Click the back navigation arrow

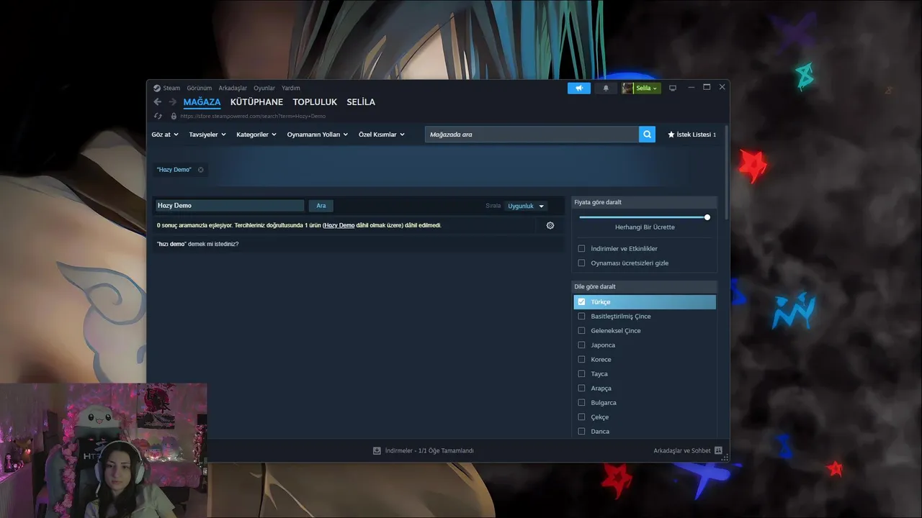coord(158,102)
